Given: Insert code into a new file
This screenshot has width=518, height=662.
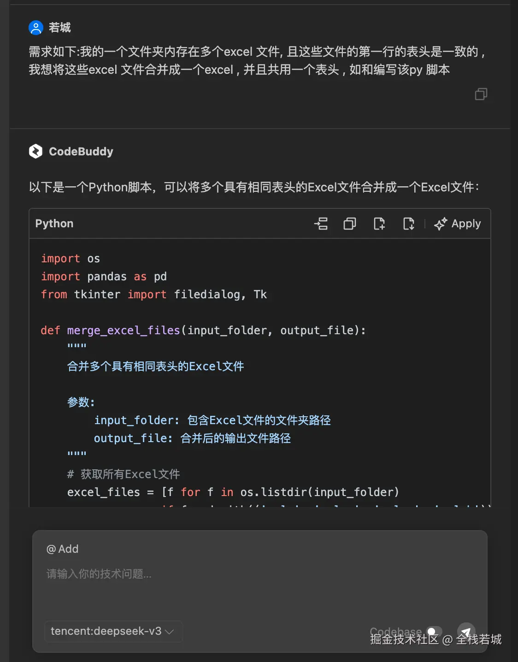Looking at the screenshot, I should [379, 224].
